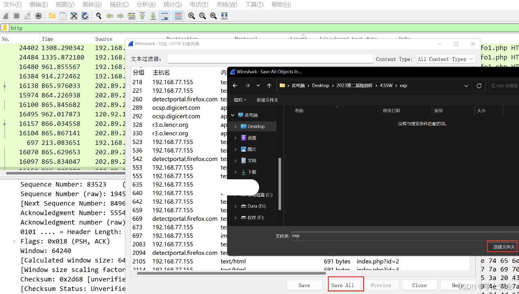Click the 文件夹 exp name field
The width and height of the screenshot is (519, 294).
405,236
